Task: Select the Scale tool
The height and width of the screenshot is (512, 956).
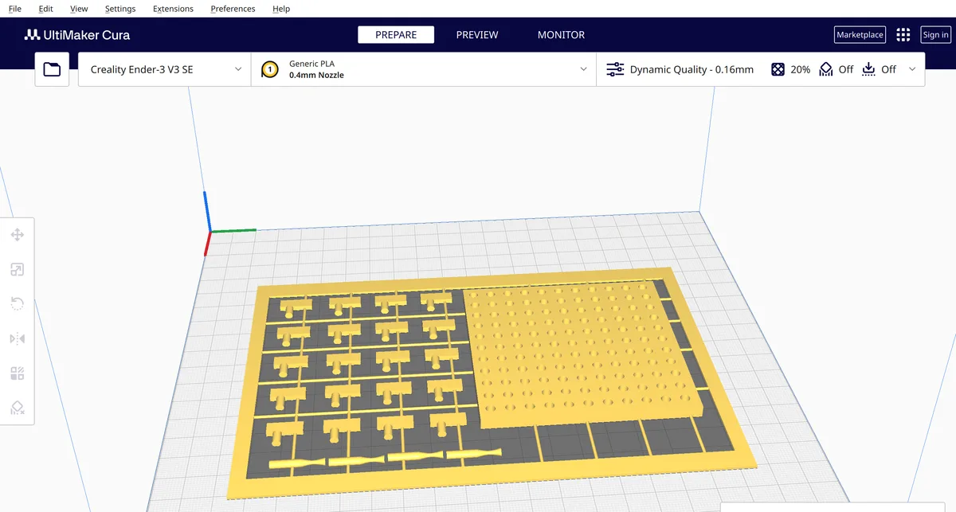Action: [17, 270]
